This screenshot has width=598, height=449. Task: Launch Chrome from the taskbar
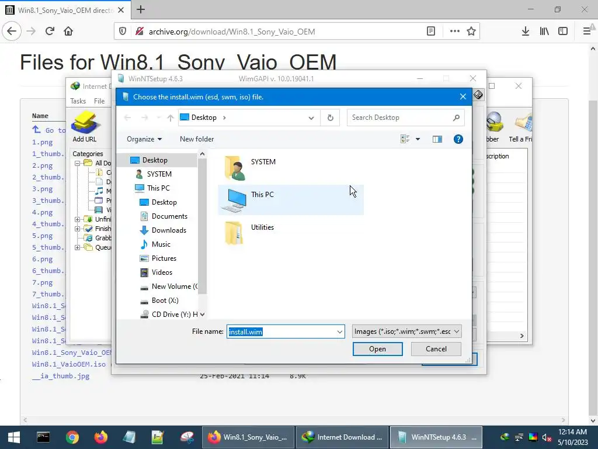point(72,437)
